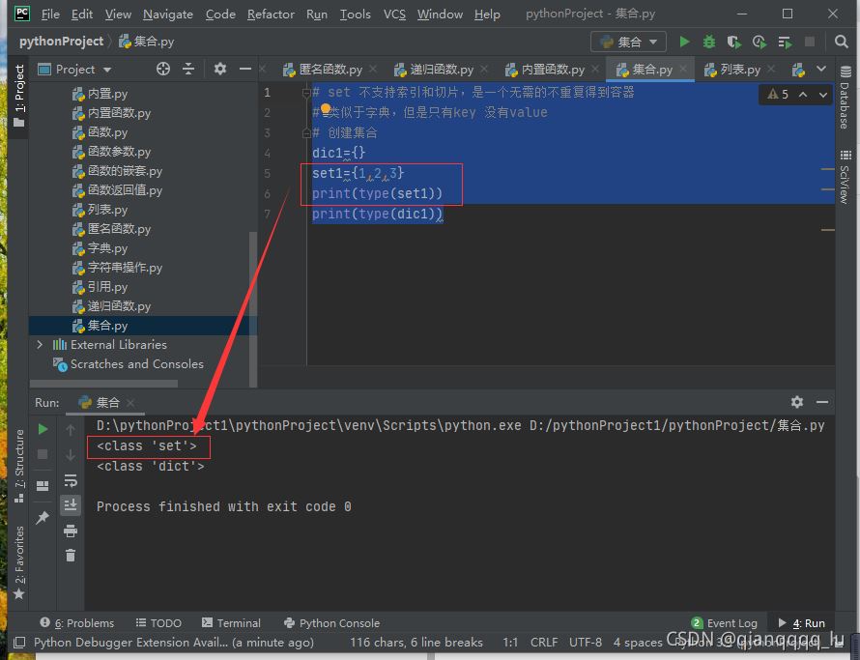Rerun the script from the Run panel

[x=43, y=429]
